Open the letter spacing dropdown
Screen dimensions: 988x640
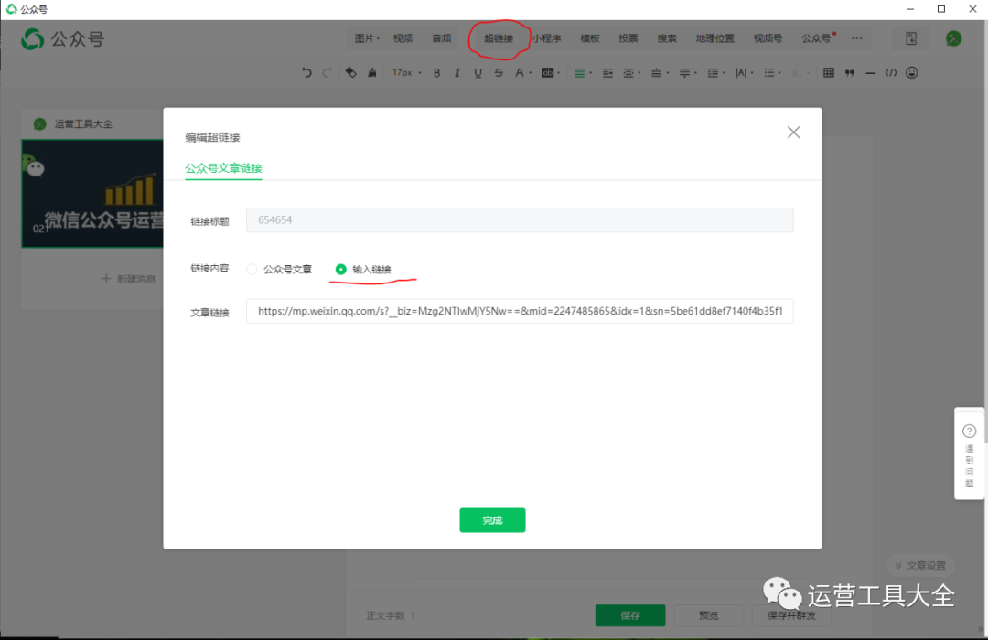[744, 73]
